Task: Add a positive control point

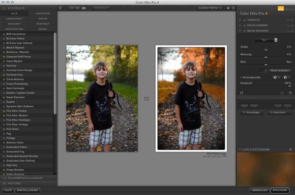Action: [x=276, y=77]
